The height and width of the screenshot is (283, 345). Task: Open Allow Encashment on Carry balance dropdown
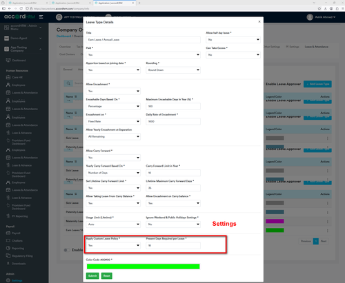(173, 203)
